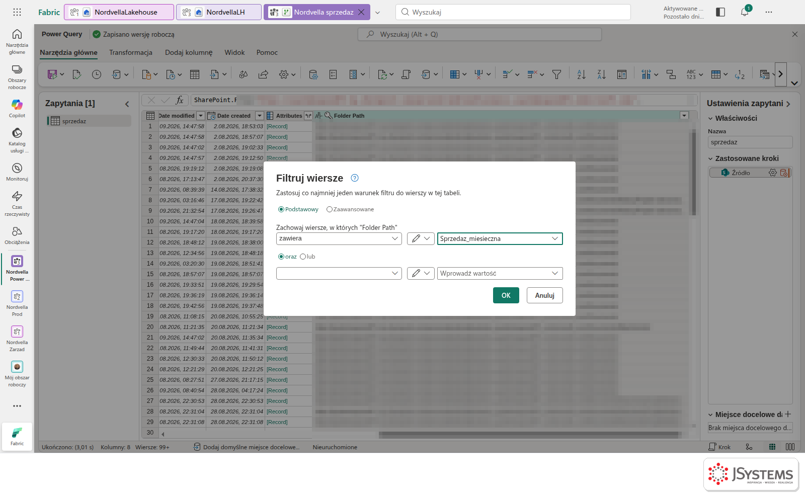Select the 'lub' radio option
This screenshot has height=495, width=805.
pos(307,257)
